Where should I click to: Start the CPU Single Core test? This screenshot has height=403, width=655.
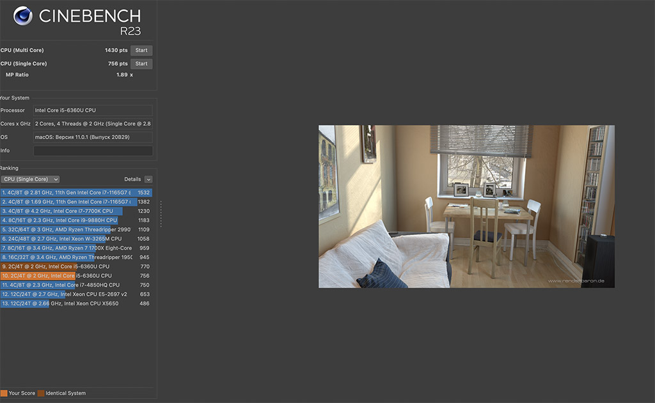point(141,64)
